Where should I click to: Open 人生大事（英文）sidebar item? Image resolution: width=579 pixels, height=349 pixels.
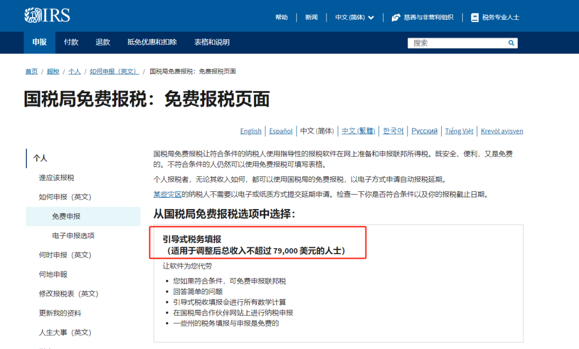coord(65,333)
